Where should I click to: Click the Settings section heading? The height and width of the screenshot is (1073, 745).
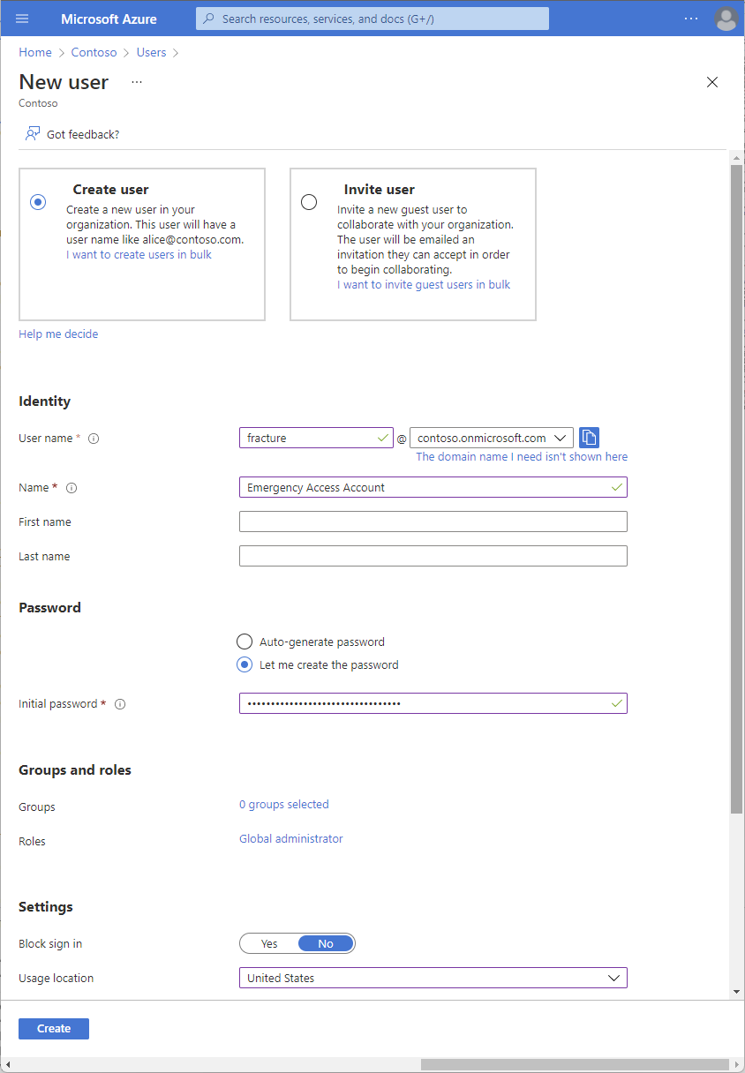pos(46,907)
